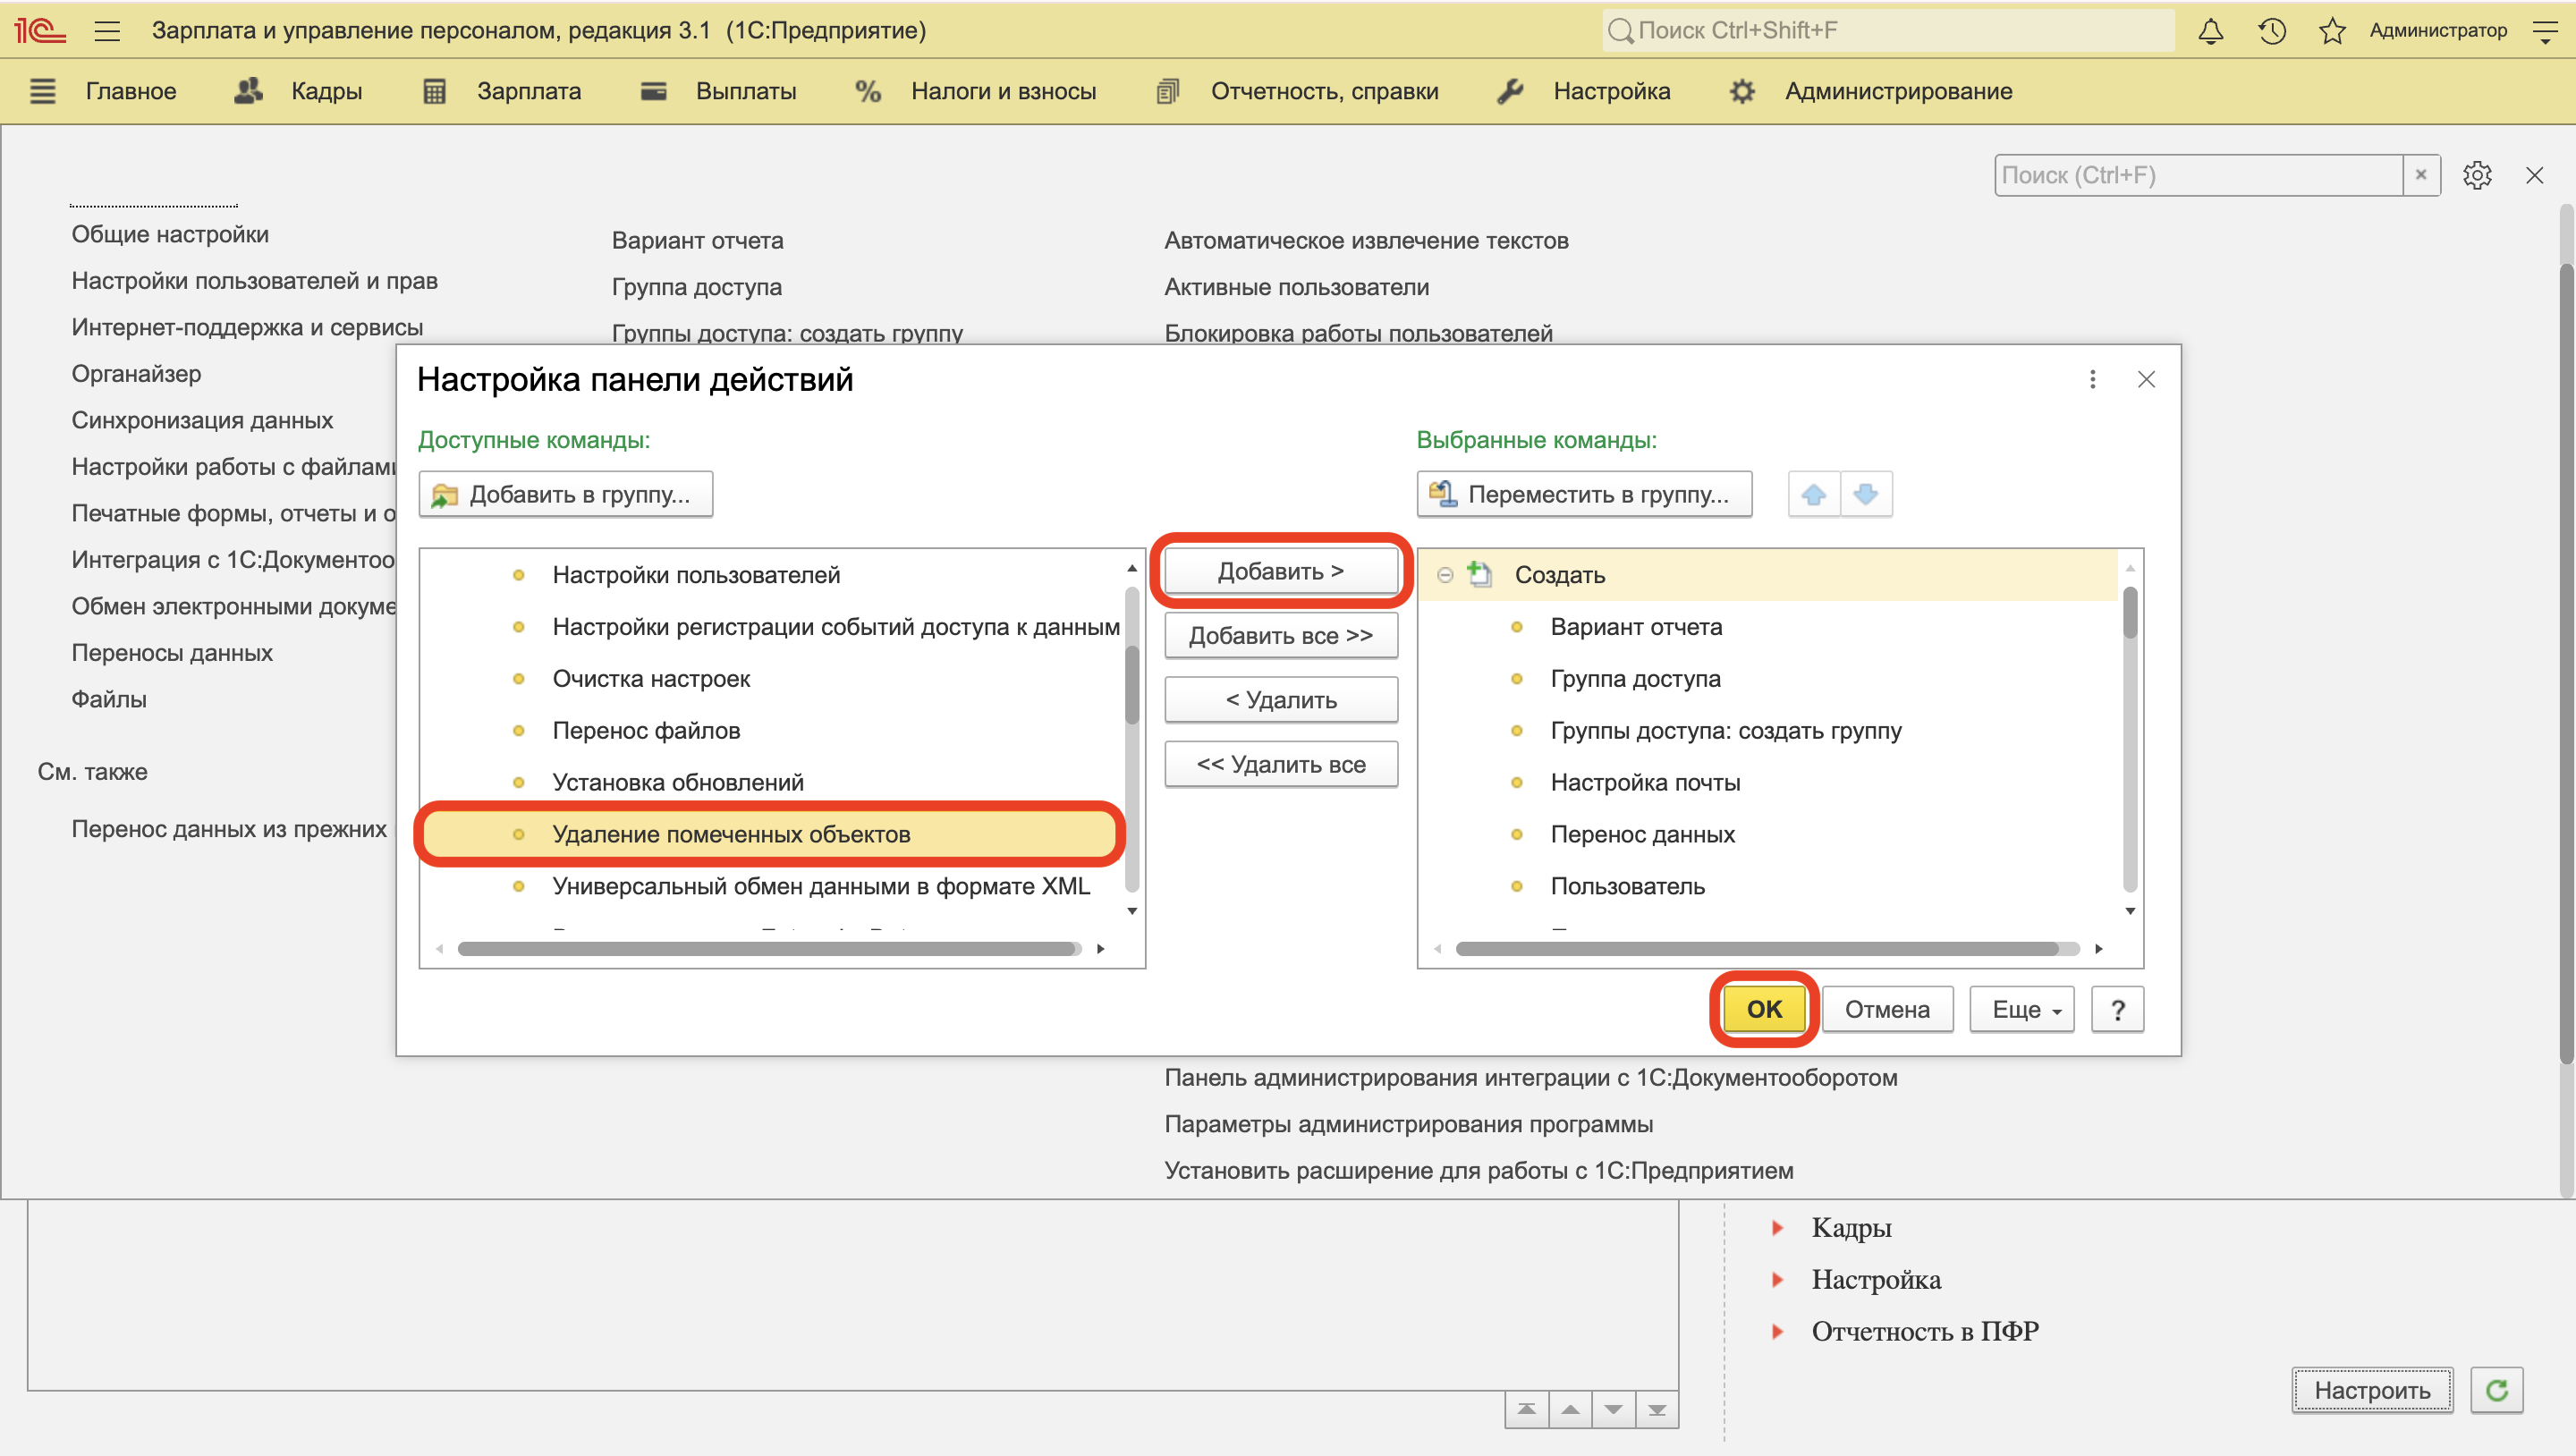Expand the Еще dropdown button
The width and height of the screenshot is (2576, 1456).
tap(2021, 1009)
